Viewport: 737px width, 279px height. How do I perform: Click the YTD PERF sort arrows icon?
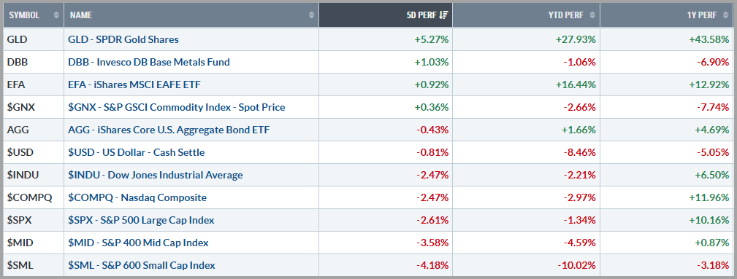(x=592, y=15)
